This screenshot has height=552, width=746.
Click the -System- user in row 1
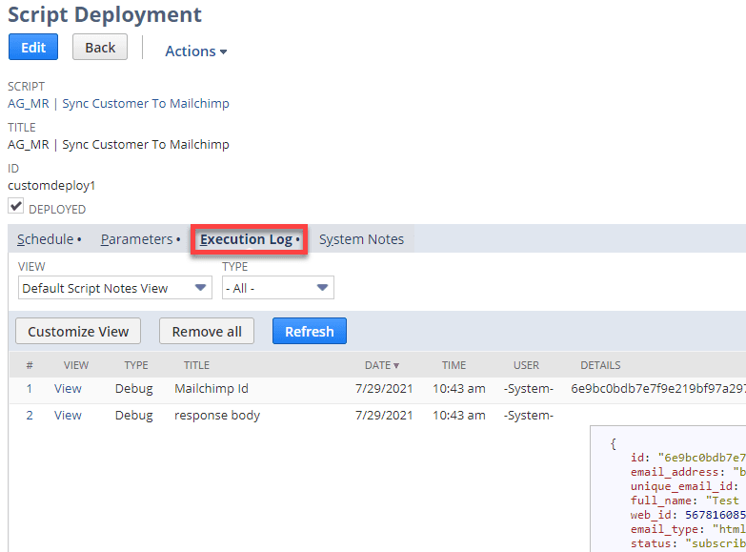coord(529,389)
